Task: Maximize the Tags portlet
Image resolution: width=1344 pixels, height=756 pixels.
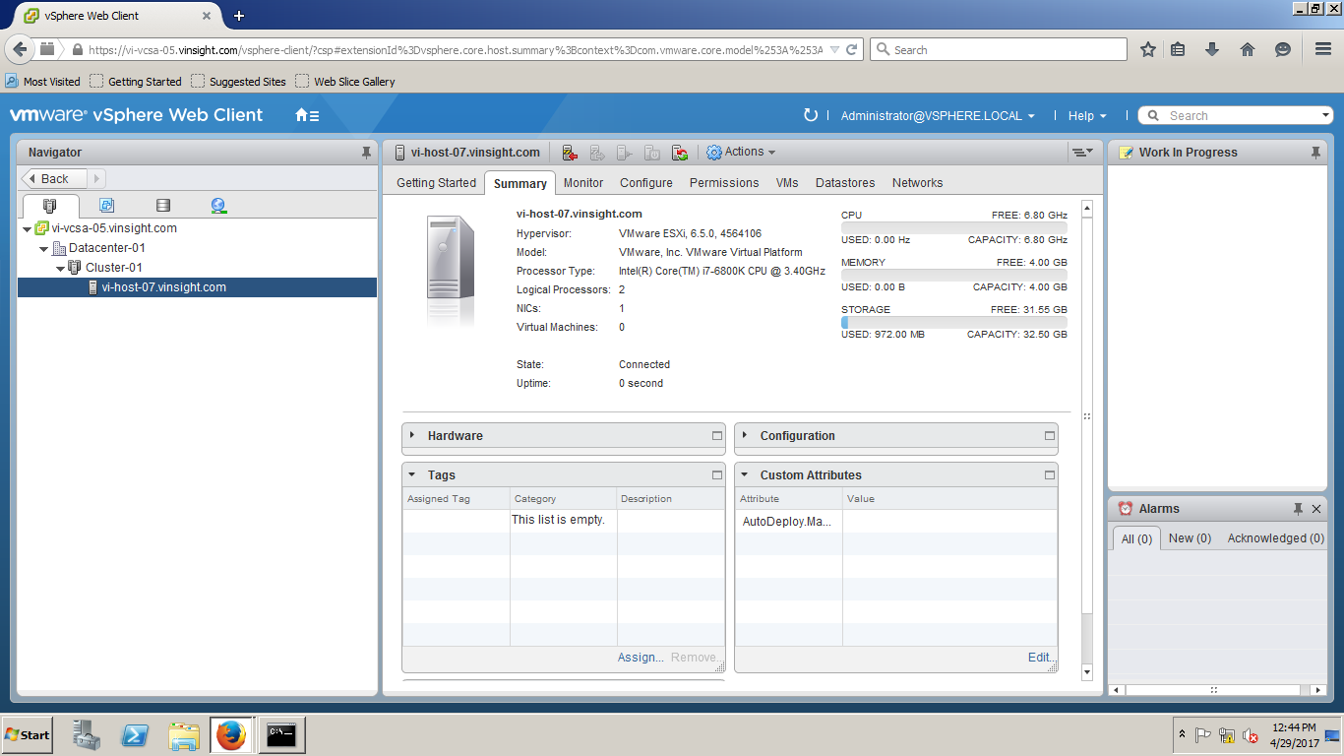Action: point(717,474)
